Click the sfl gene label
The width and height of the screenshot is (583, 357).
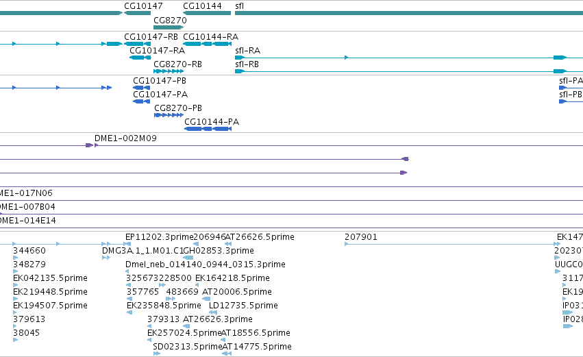240,6
